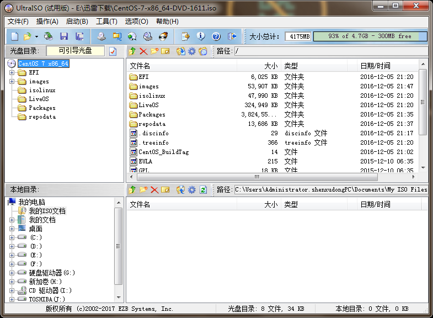Click the Rename icon in local pane
This screenshot has width=433, height=318.
click(x=165, y=190)
